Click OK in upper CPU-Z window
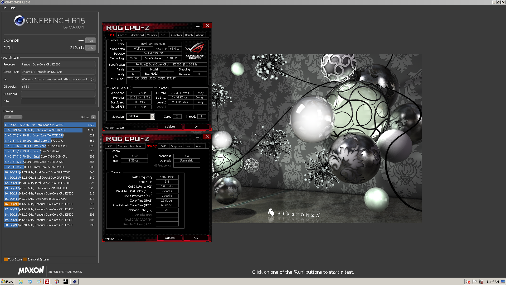Image resolution: width=506 pixels, height=285 pixels. point(196,127)
